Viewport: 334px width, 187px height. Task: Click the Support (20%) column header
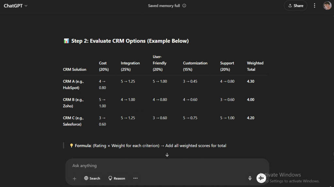(227, 66)
